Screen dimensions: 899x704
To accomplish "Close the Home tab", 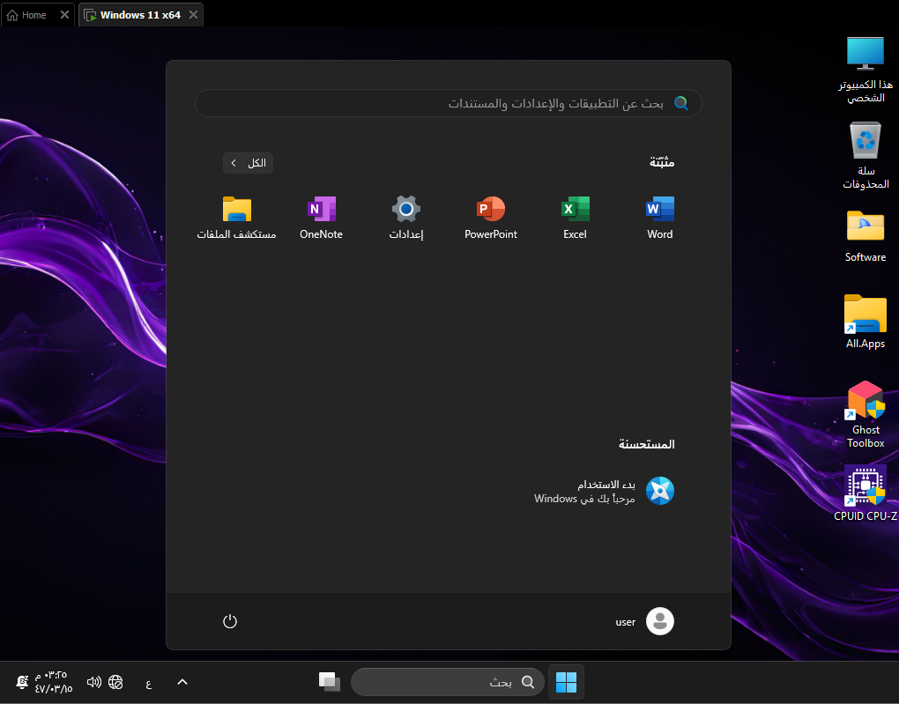I will coord(65,15).
